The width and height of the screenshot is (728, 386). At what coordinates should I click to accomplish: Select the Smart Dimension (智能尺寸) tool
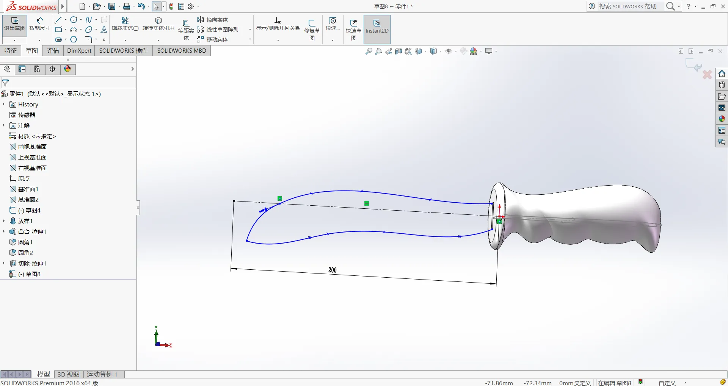(x=40, y=24)
